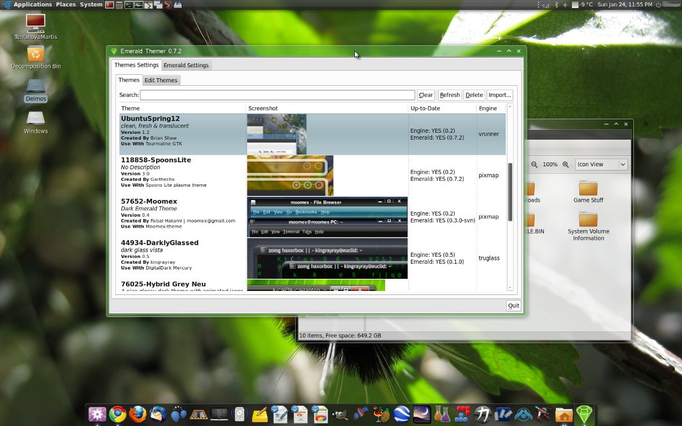
Task: Select the 118858-SpoonsLite theme
Action: [312, 176]
